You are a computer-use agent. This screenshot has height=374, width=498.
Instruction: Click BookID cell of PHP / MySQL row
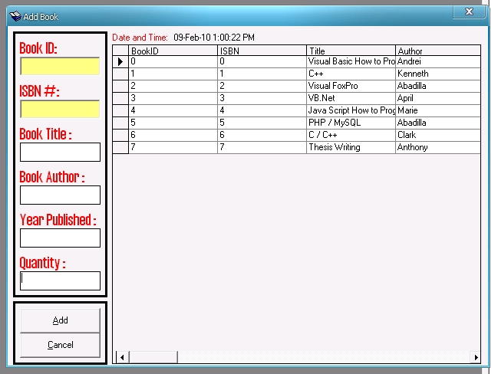click(173, 123)
